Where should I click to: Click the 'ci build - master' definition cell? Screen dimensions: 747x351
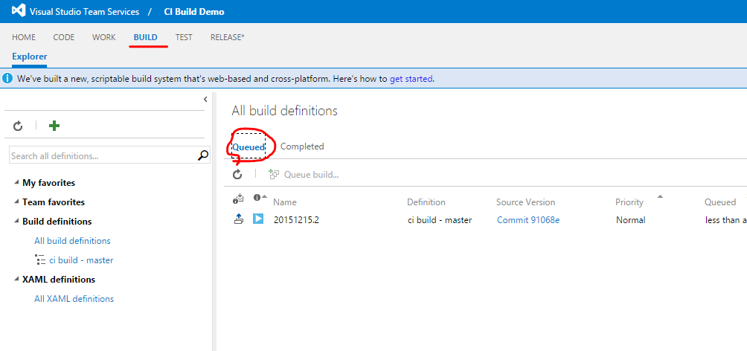click(440, 220)
